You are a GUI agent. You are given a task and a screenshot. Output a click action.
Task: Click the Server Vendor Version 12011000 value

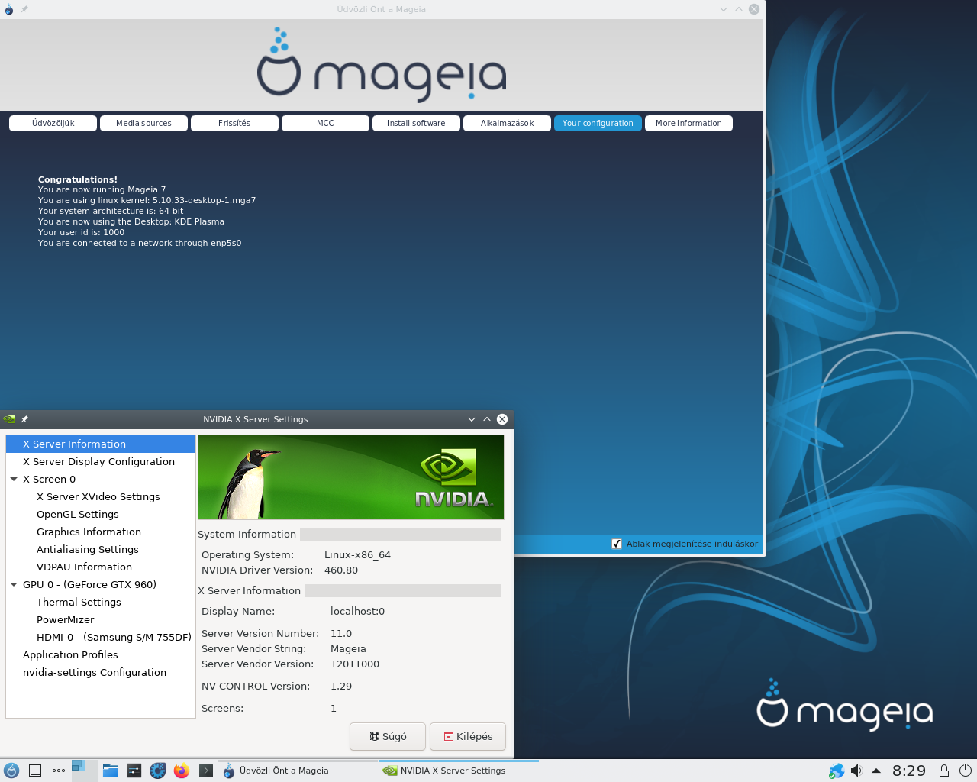(x=355, y=664)
